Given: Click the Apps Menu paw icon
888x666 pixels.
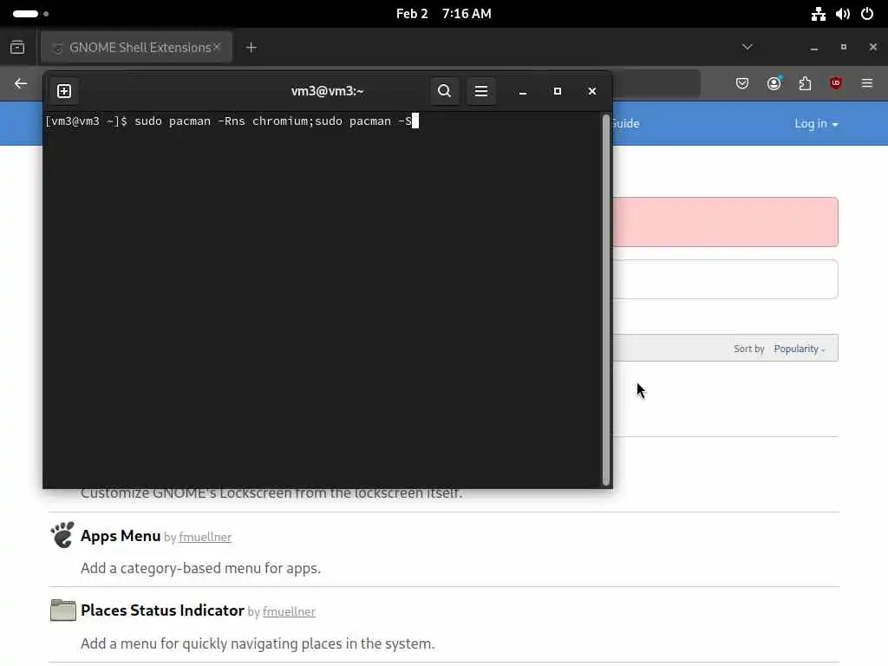Looking at the screenshot, I should pos(62,535).
